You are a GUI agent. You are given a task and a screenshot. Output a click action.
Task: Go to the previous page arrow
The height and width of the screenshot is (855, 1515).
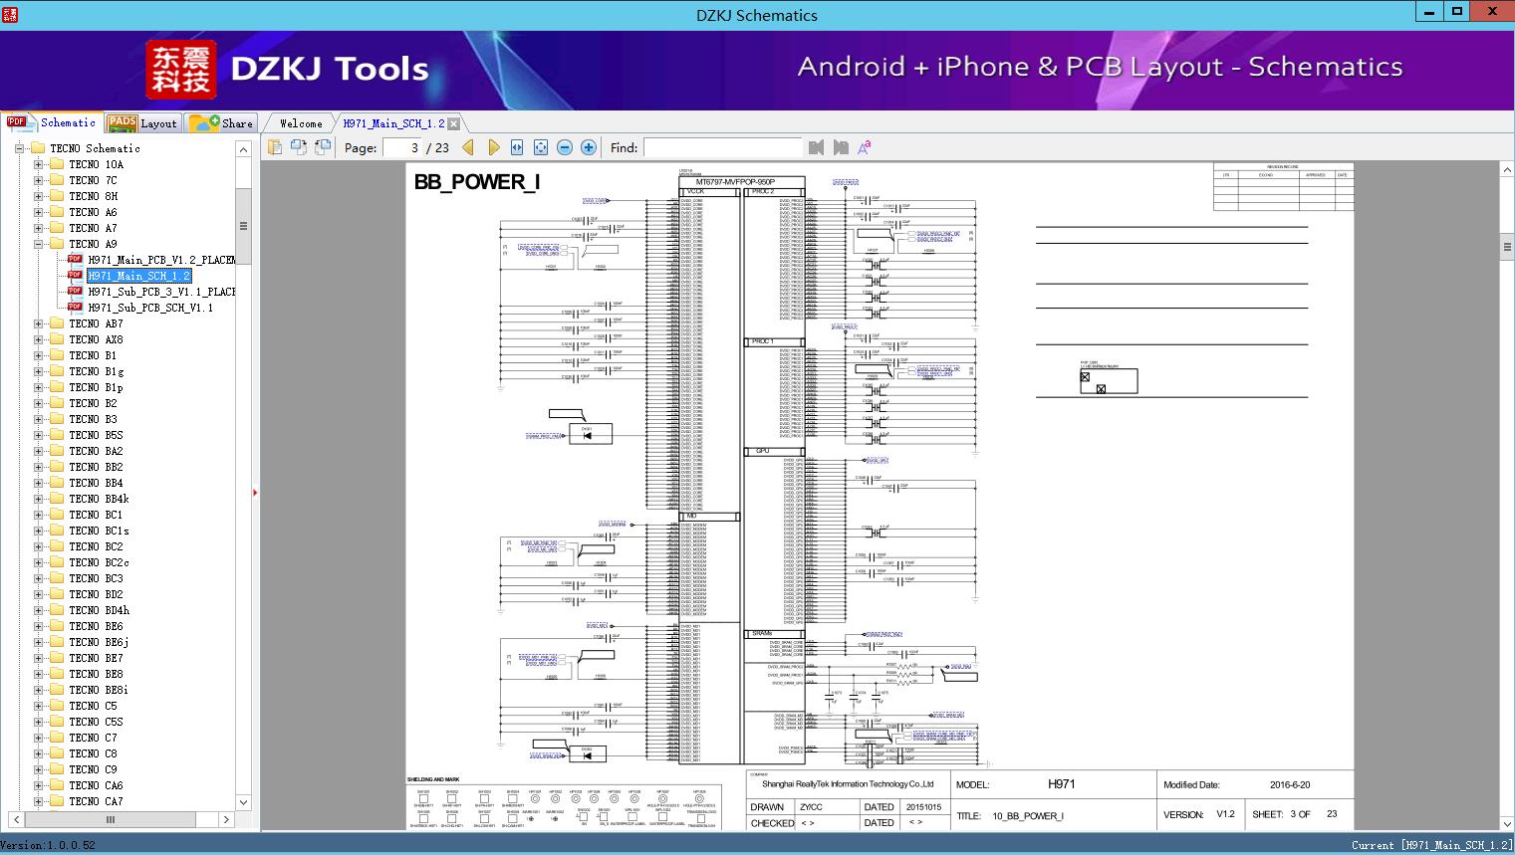(x=469, y=147)
